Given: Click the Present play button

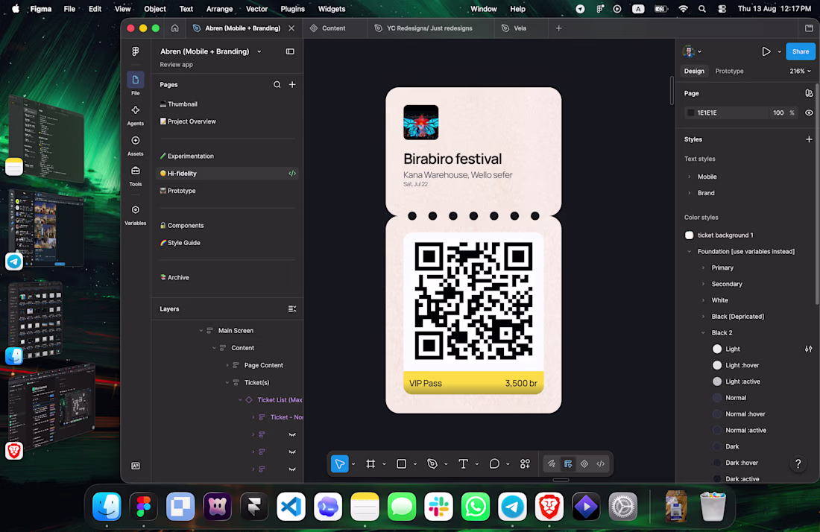Looking at the screenshot, I should pyautogui.click(x=766, y=51).
